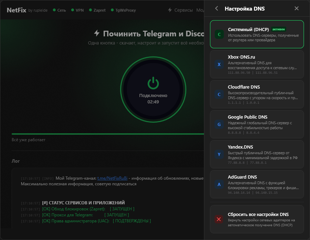The image size is (310, 240).
Task: Click the Настройка DNS panel title
Action: (x=244, y=9)
